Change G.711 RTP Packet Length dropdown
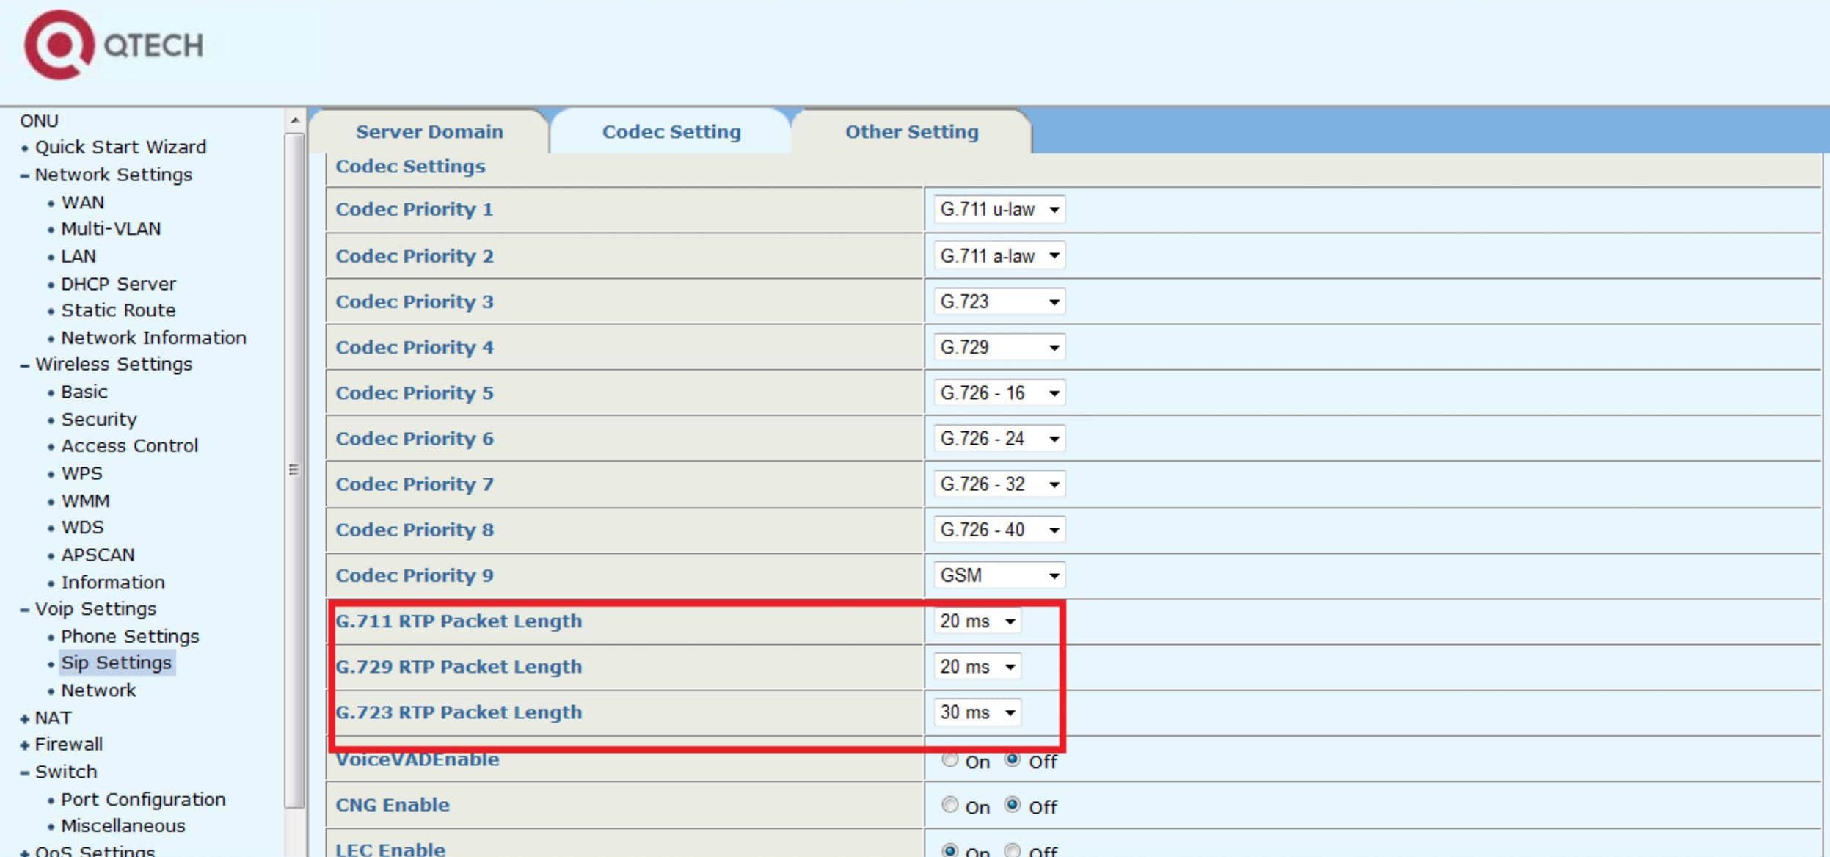This screenshot has width=1830, height=857. [977, 621]
